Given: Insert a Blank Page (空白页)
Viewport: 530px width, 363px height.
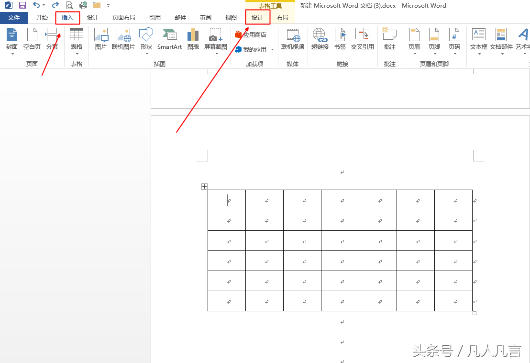Looking at the screenshot, I should [x=32, y=39].
